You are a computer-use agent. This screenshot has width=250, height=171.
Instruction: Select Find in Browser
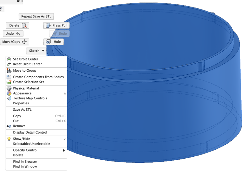point(36,162)
